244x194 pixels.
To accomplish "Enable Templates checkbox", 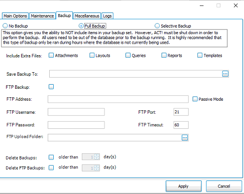I will coord(200,55).
